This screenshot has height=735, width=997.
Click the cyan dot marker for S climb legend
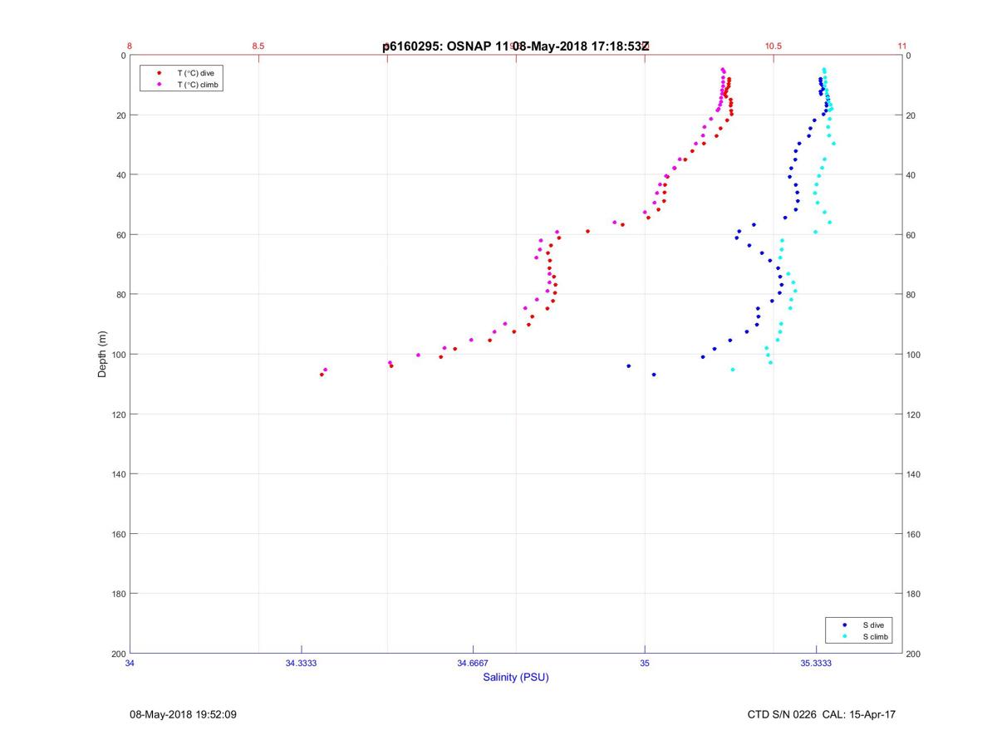[845, 636]
